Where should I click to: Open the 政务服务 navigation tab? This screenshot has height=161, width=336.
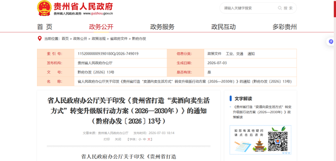coord(162,27)
